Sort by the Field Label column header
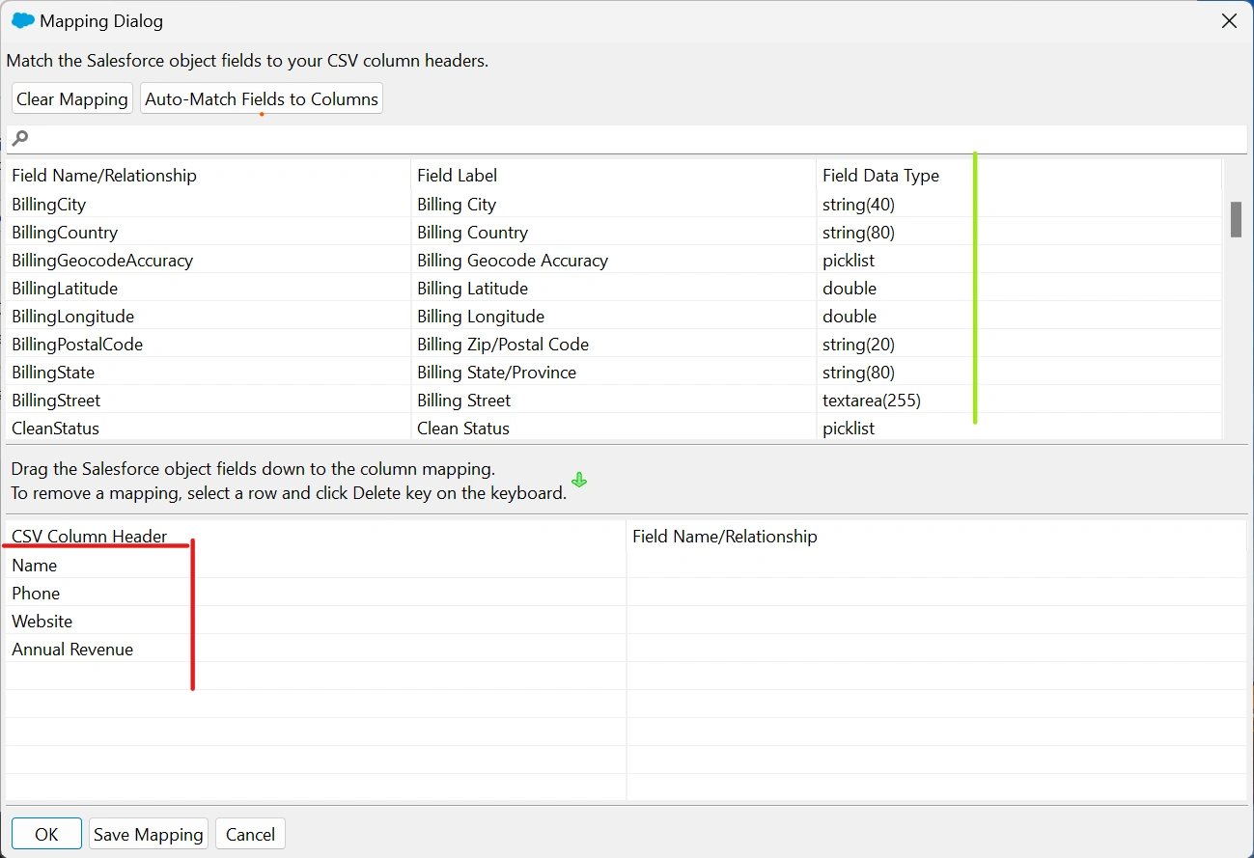1254x858 pixels. pyautogui.click(x=458, y=176)
